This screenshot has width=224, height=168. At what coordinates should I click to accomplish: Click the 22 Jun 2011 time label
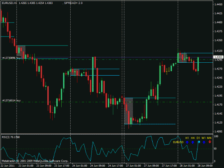click(x=8, y=166)
